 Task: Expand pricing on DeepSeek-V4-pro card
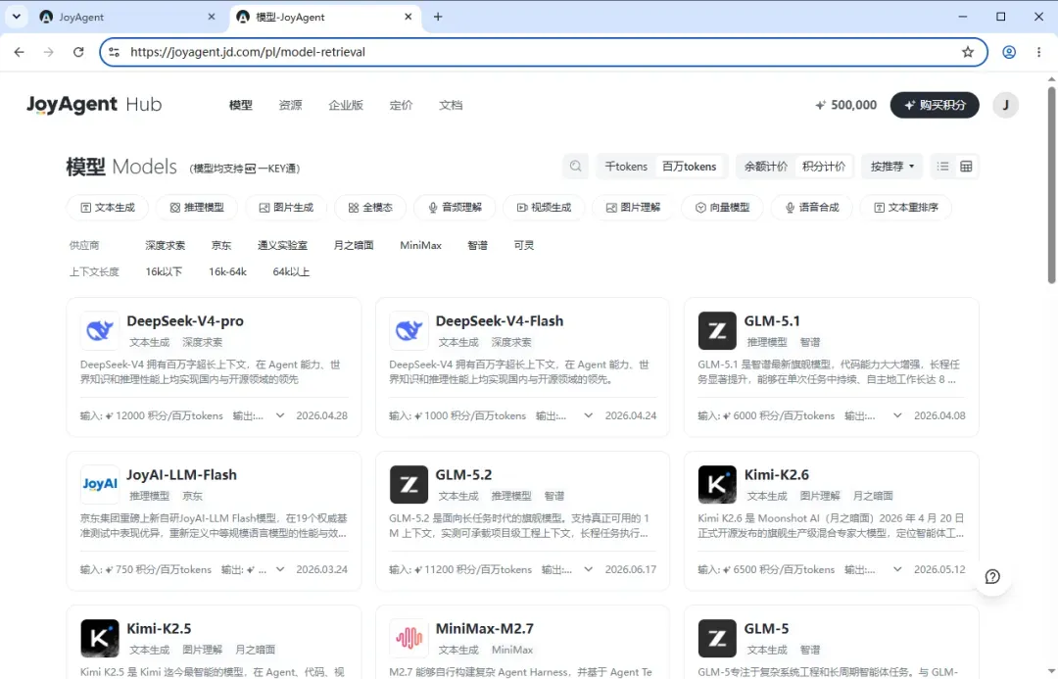[x=280, y=415]
